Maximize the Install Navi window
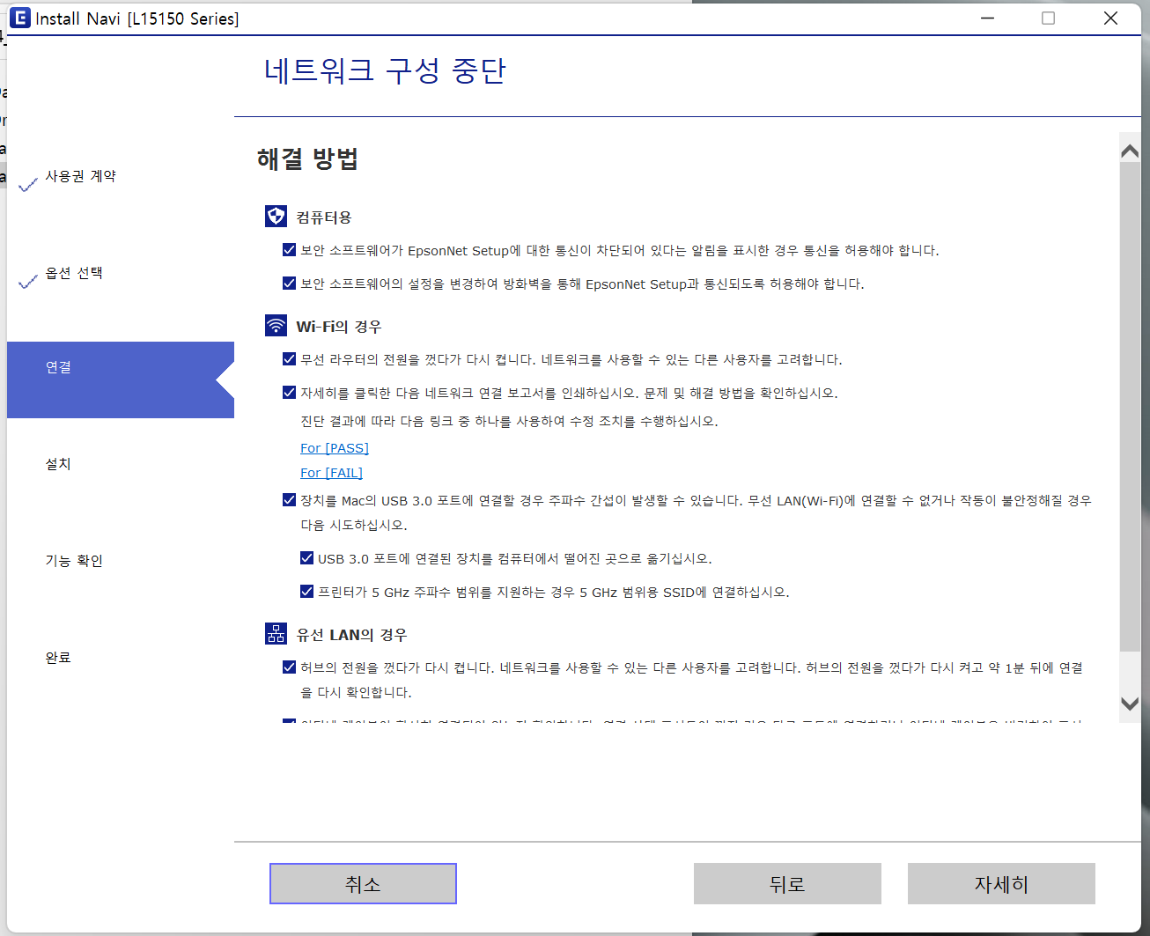The image size is (1150, 936). click(1048, 18)
